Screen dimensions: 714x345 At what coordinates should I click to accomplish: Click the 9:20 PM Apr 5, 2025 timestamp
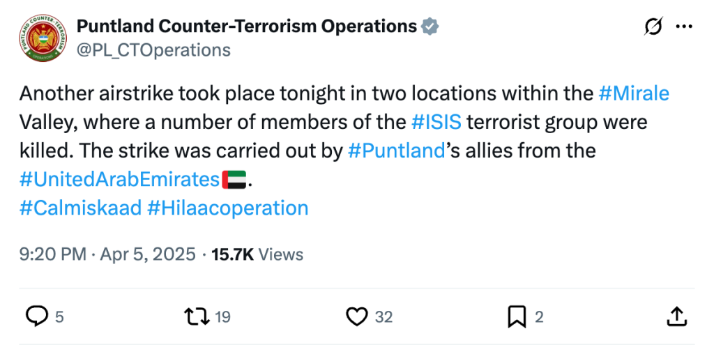point(108,254)
